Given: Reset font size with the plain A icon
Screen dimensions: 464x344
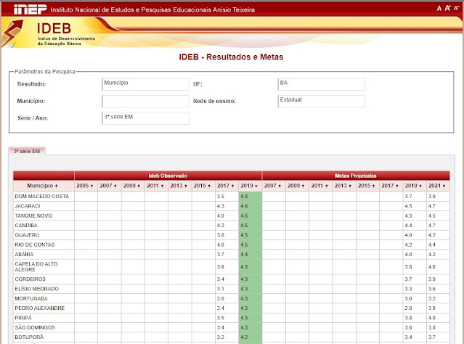Looking at the screenshot, I should [x=439, y=8].
